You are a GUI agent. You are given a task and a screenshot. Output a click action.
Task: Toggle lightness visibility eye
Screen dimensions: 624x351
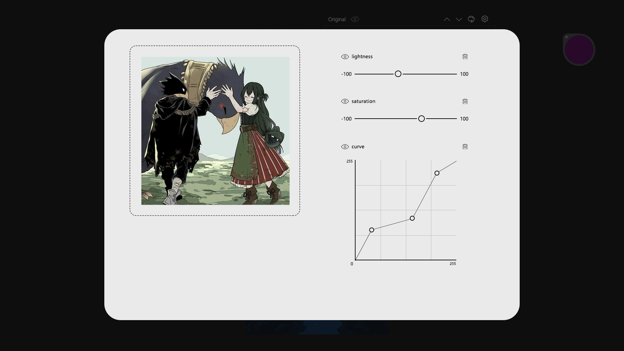[x=345, y=57]
